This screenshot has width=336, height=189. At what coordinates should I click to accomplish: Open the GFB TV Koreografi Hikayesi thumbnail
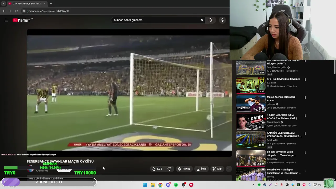251,68
